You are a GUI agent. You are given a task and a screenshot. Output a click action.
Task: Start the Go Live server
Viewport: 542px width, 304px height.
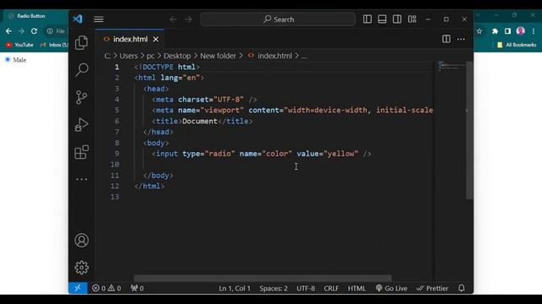(x=391, y=288)
